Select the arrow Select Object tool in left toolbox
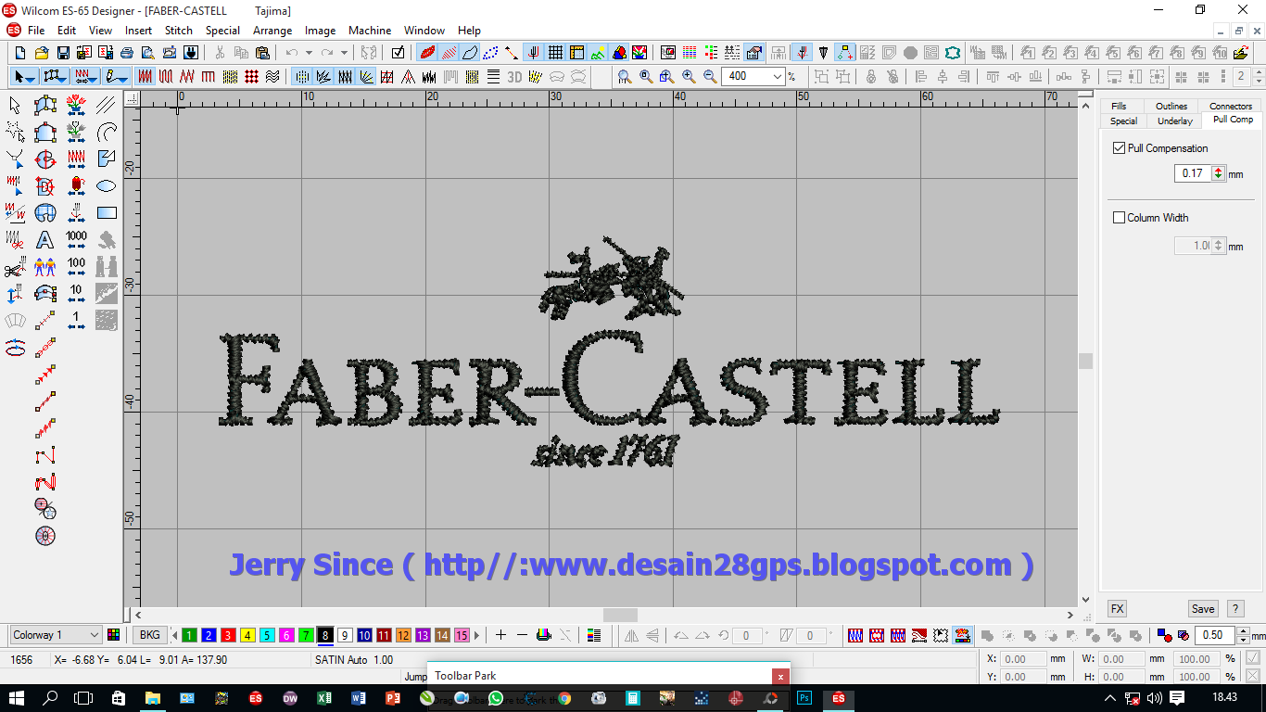Screen dimensions: 1266x712 point(15,106)
